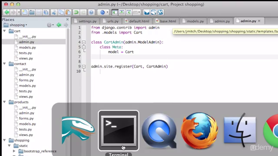Click the Copy icon in toolbar
Image resolution: width=278 pixels, height=156 pixels.
point(61,12)
